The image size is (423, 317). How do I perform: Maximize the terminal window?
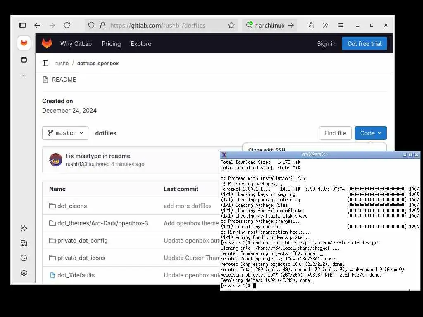[x=411, y=155]
